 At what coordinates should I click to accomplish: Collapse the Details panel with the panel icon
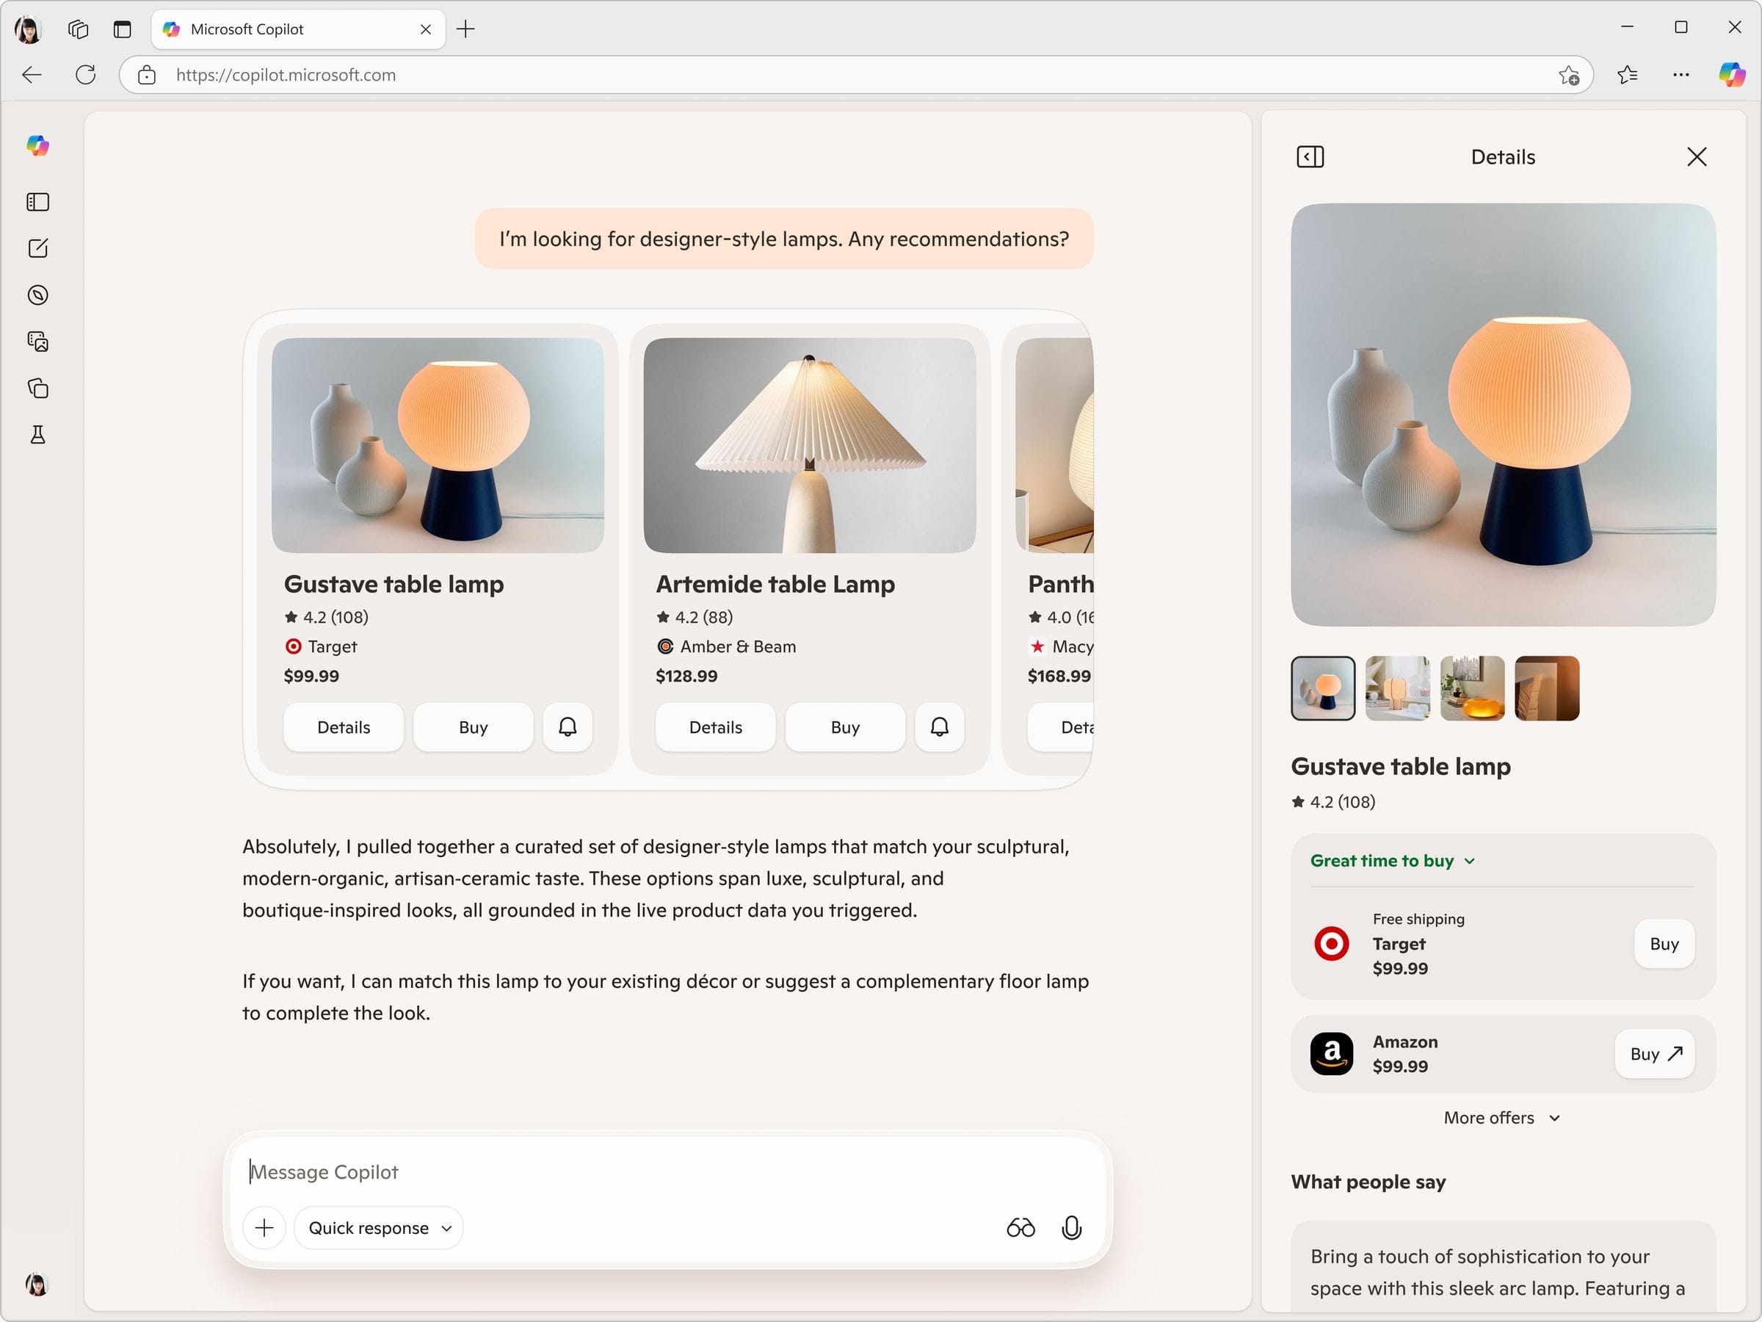tap(1310, 157)
